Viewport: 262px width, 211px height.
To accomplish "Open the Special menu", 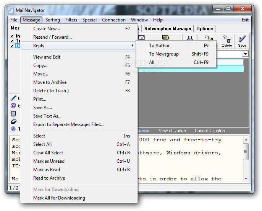I will [x=89, y=20].
